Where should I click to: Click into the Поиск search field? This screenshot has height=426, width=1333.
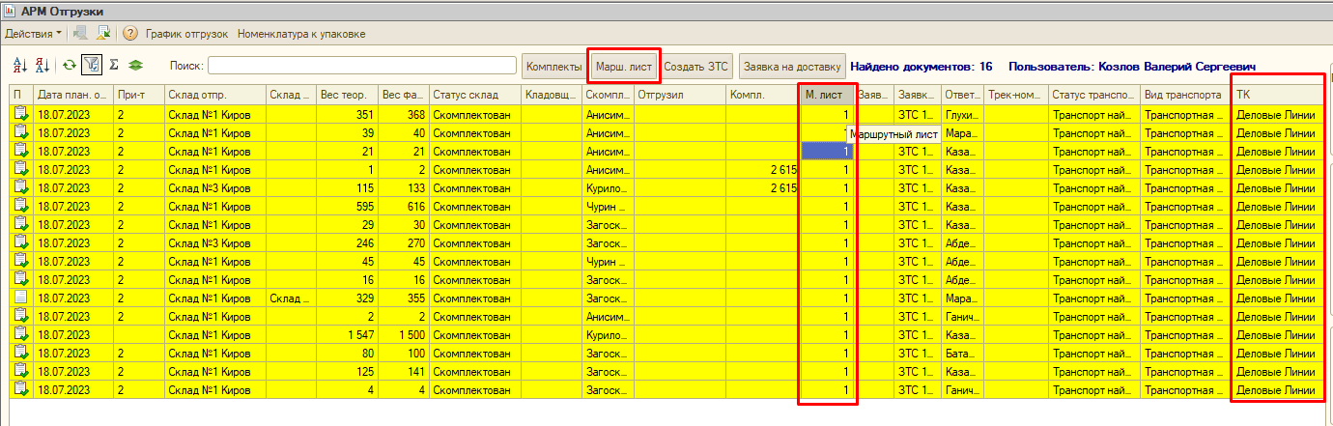coord(362,66)
